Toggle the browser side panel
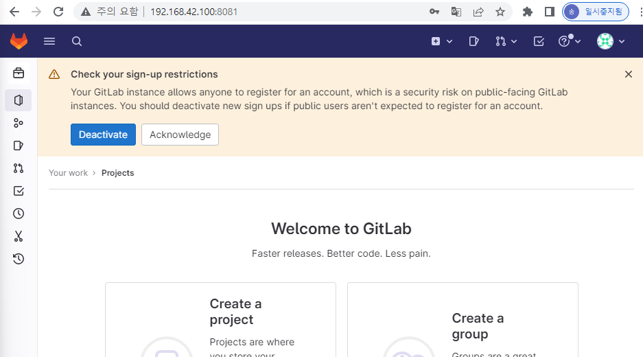The height and width of the screenshot is (357, 643). (x=550, y=12)
